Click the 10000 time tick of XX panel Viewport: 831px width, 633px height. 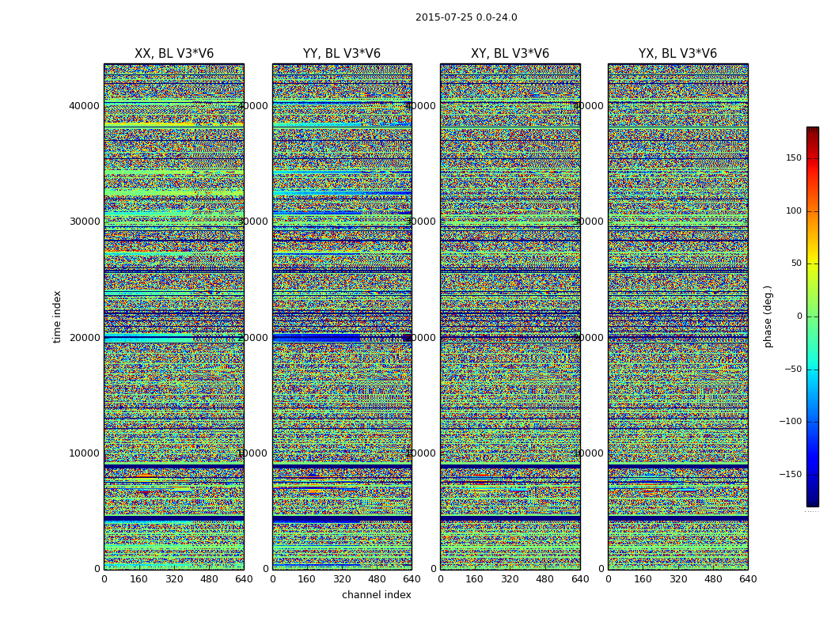coord(84,453)
